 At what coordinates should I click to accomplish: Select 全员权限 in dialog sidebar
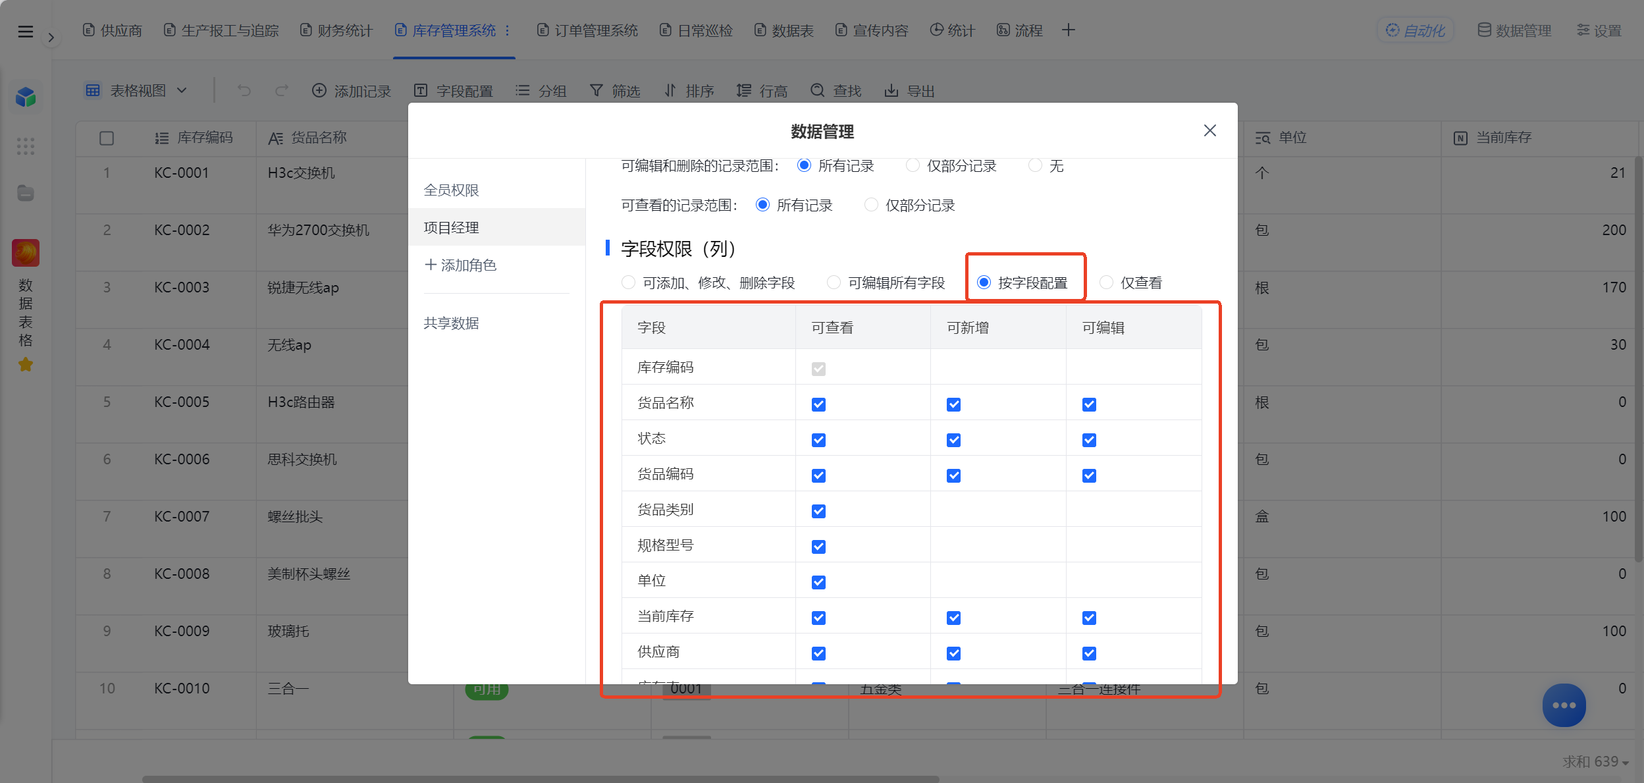coord(496,190)
